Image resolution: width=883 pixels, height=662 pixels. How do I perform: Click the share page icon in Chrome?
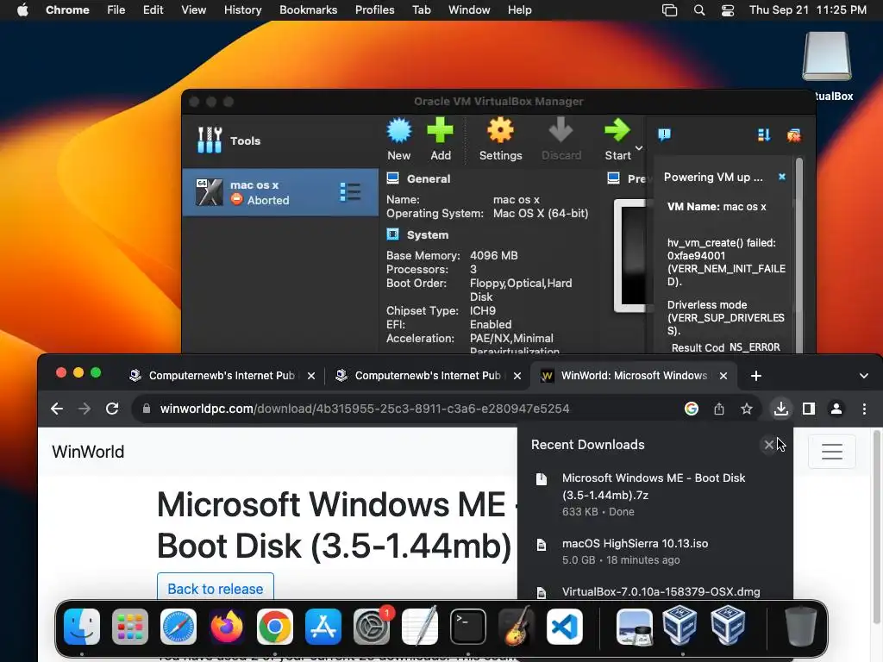tap(719, 409)
